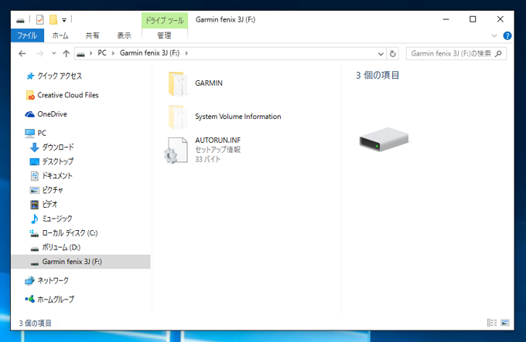Click the AUTORUN.INF file name
The height and width of the screenshot is (342, 526).
point(217,141)
